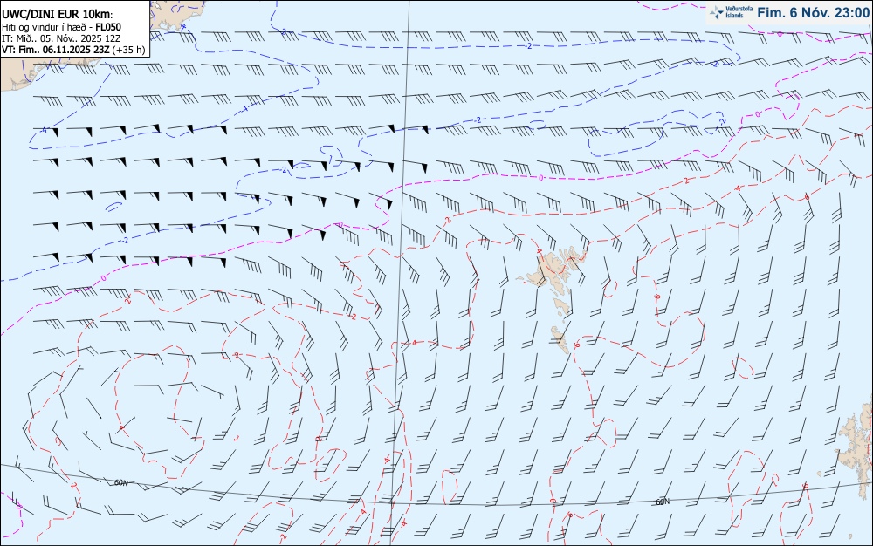Click the '60N' latitude label on the right

pyautogui.click(x=663, y=502)
